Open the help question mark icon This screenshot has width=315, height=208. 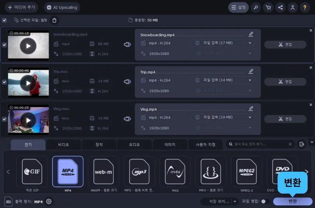coord(305,7)
